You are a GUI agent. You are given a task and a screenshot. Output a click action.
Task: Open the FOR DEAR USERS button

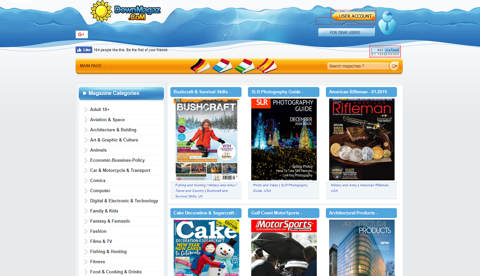pyautogui.click(x=346, y=33)
